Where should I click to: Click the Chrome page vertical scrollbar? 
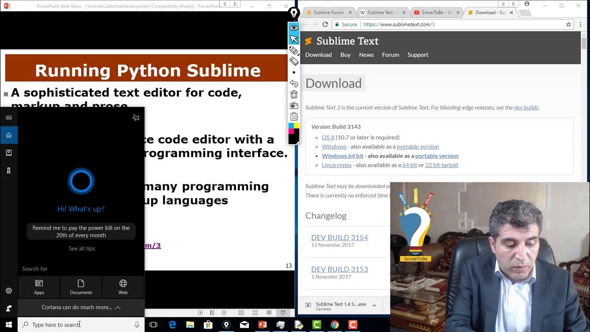click(x=584, y=44)
